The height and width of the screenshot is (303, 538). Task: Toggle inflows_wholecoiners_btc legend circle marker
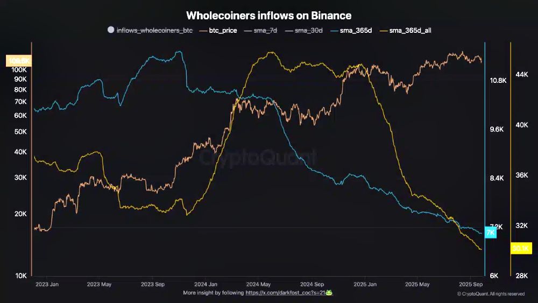point(111,30)
